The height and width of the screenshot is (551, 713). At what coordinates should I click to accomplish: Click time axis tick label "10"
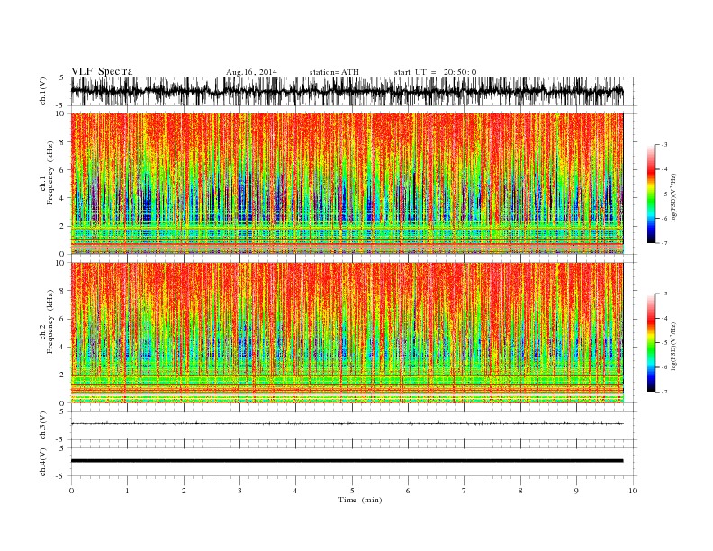633,491
